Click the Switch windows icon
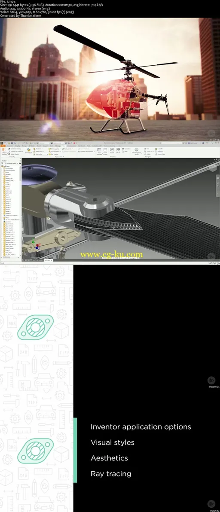 coord(112,151)
